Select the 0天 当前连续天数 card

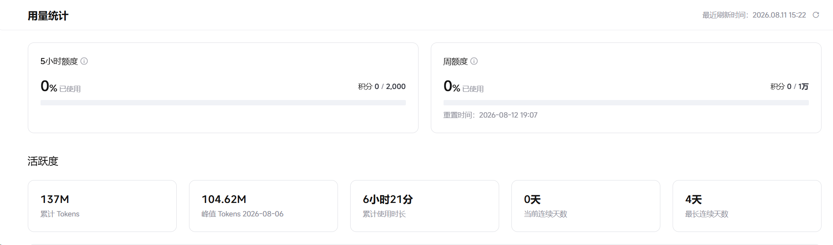point(586,206)
